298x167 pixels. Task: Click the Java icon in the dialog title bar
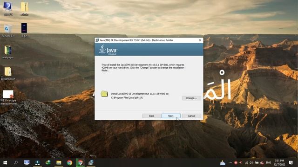(97, 40)
